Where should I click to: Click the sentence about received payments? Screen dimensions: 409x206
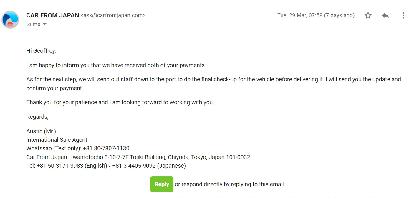(116, 65)
